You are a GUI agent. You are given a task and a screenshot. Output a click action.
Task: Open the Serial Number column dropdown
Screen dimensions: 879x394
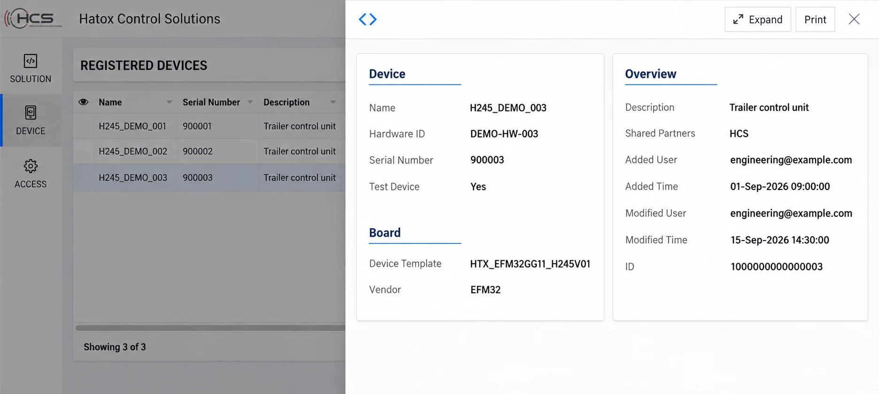point(250,102)
